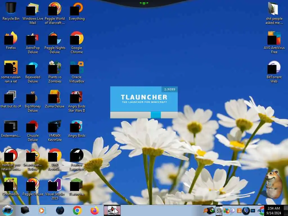Launch Visual Studio 2015 shortcut
The width and height of the screenshot is (288, 216).
click(x=55, y=189)
